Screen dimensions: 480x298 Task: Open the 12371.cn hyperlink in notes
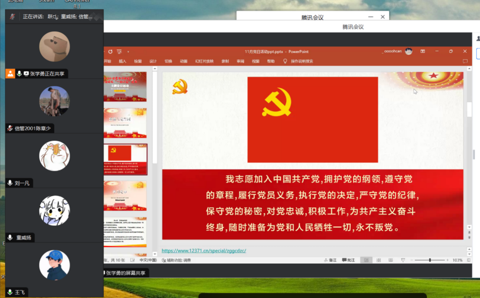pos(204,251)
